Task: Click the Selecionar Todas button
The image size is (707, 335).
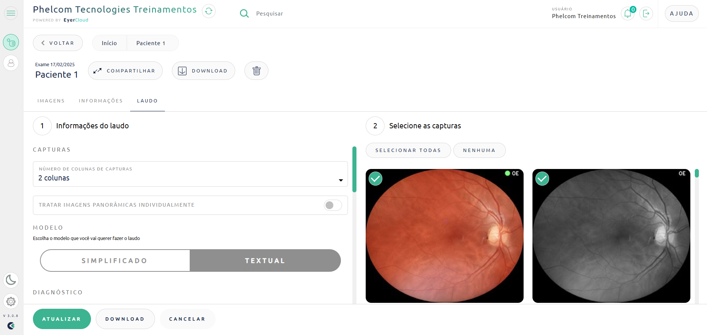Action: [x=408, y=150]
